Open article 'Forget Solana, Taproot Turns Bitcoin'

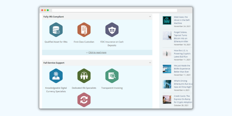point(182,37)
